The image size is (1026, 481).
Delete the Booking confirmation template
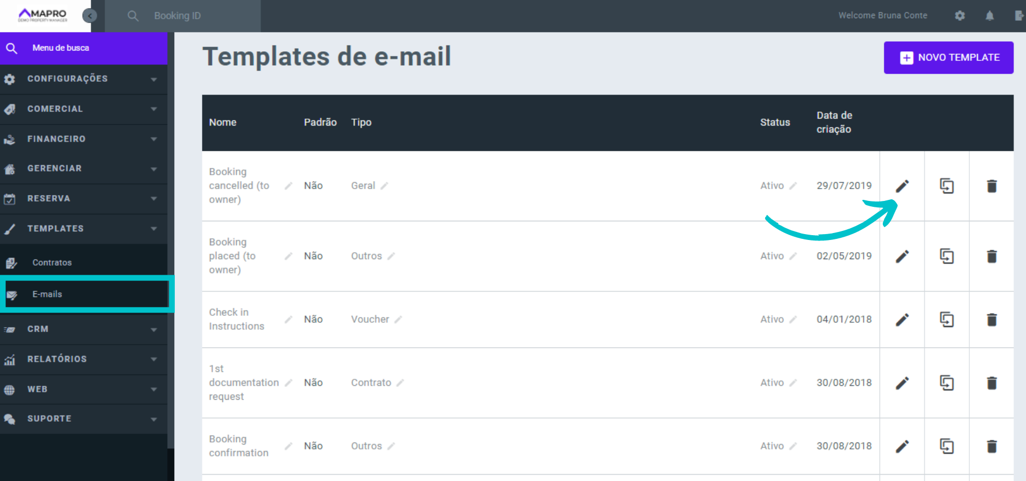[x=992, y=446]
